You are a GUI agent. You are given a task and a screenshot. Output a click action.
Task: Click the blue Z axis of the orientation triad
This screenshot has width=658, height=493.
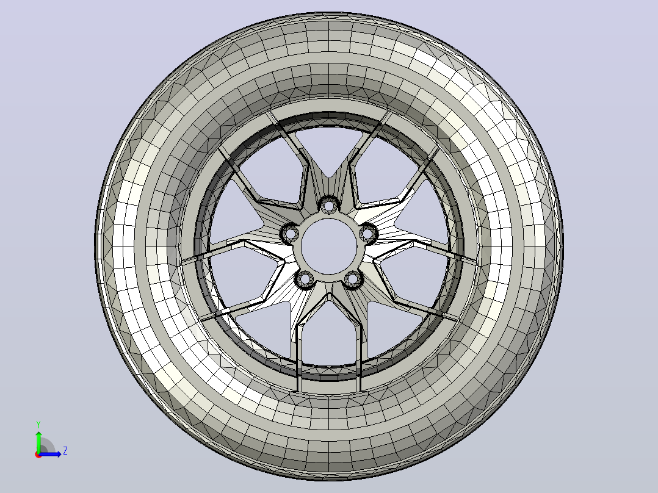click(x=51, y=454)
